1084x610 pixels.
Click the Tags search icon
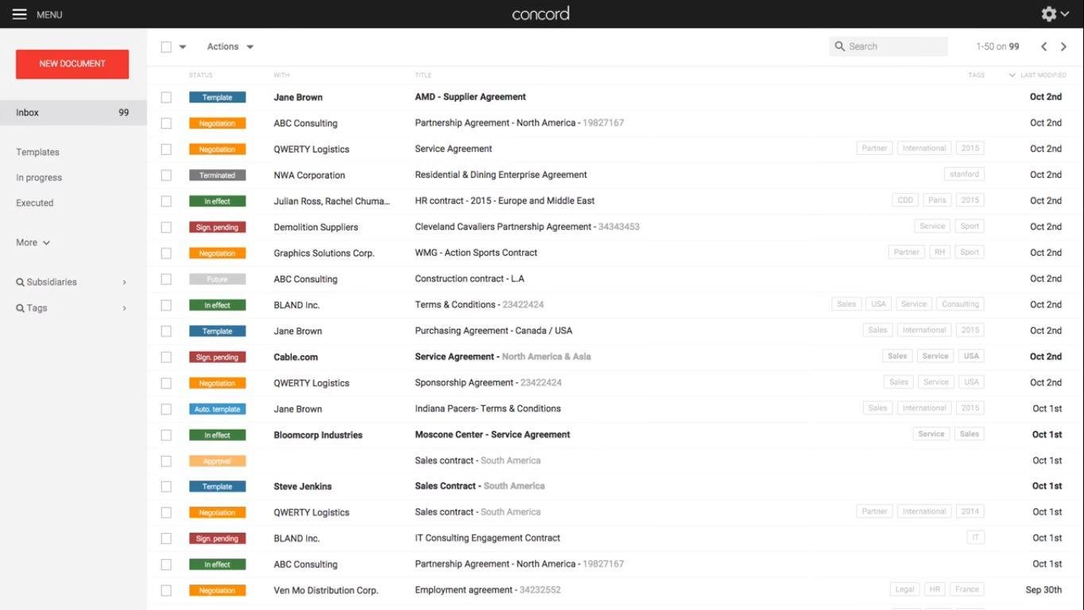[20, 308]
